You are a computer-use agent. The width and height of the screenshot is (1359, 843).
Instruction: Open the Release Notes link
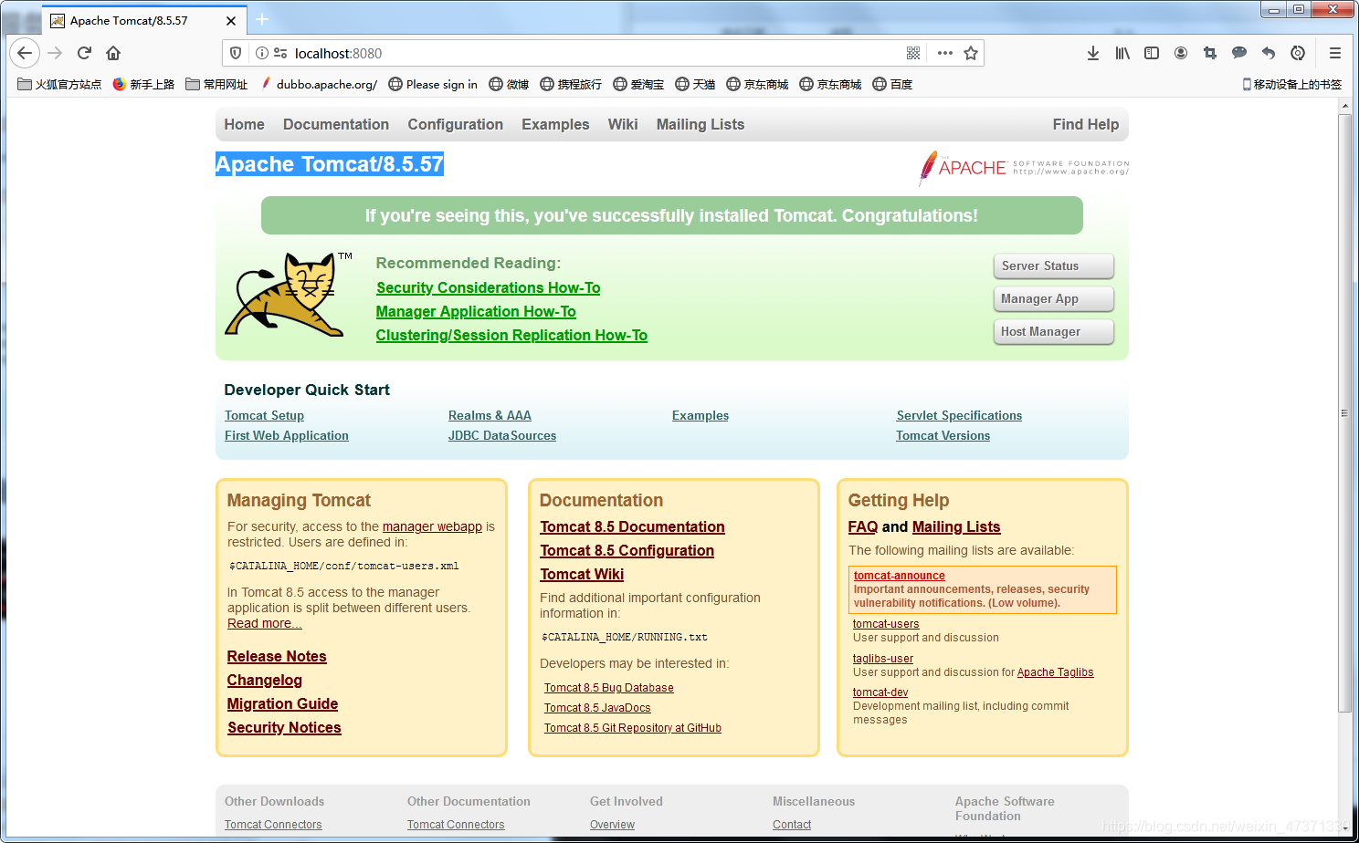tap(277, 656)
